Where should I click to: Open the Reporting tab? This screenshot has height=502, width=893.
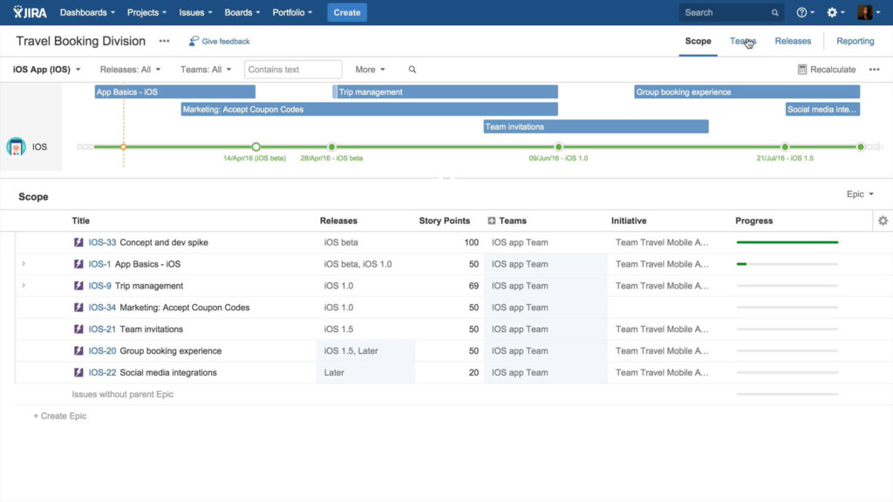[855, 41]
